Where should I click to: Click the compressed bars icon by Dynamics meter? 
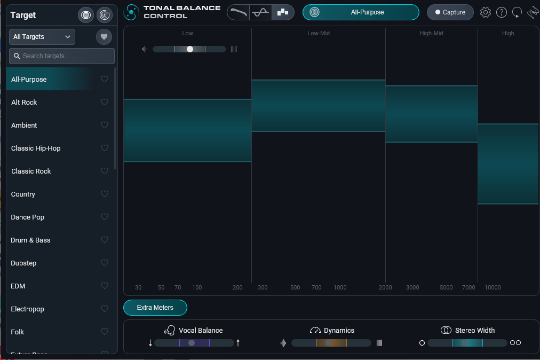point(379,343)
